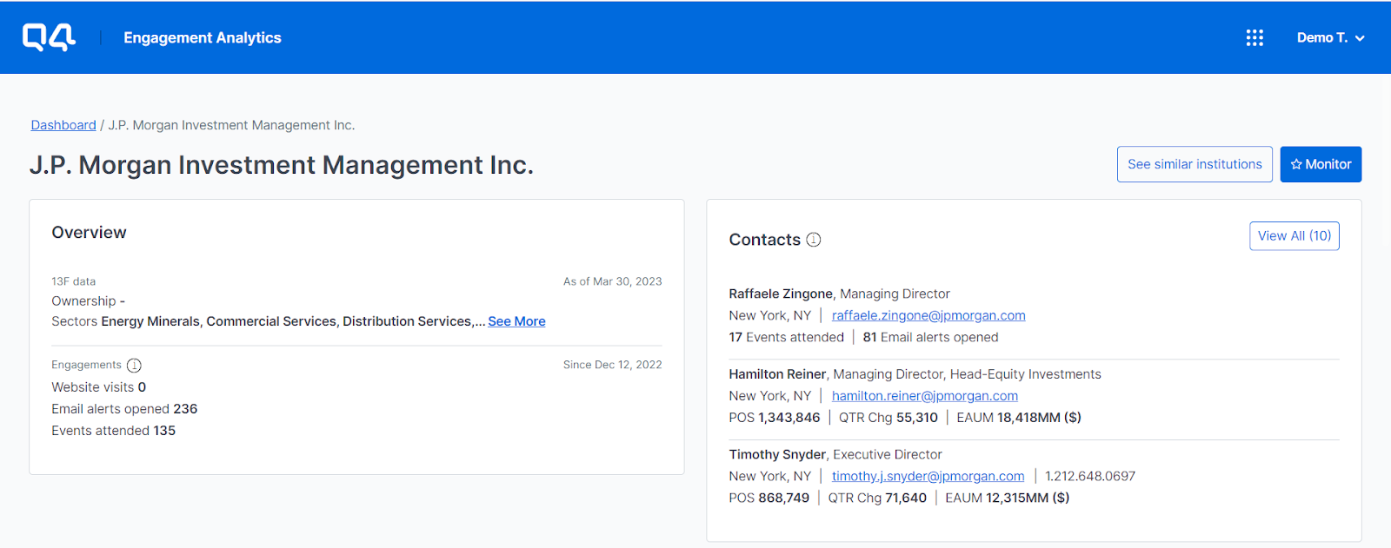Image resolution: width=1391 pixels, height=548 pixels.
Task: Expand the Demo T. user dropdown
Action: [1330, 37]
